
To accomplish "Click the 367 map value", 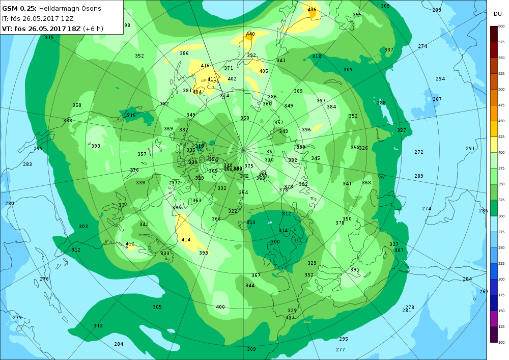I will [256, 275].
